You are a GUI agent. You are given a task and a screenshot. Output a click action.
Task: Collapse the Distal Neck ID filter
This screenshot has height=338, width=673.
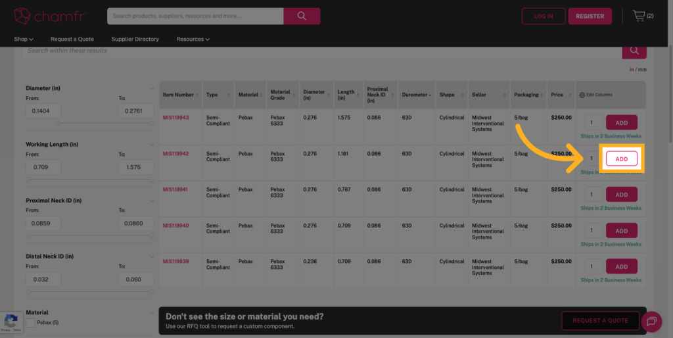[x=152, y=257]
